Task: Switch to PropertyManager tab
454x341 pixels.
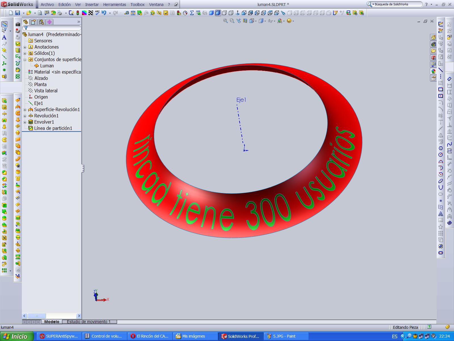Action: click(33, 22)
